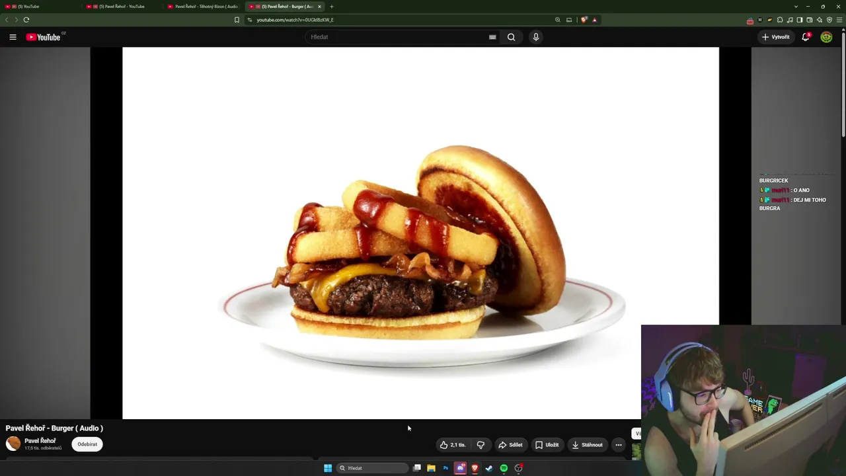Open Discord from the taskbar
Screen dimensions: 846x476
coord(460,468)
